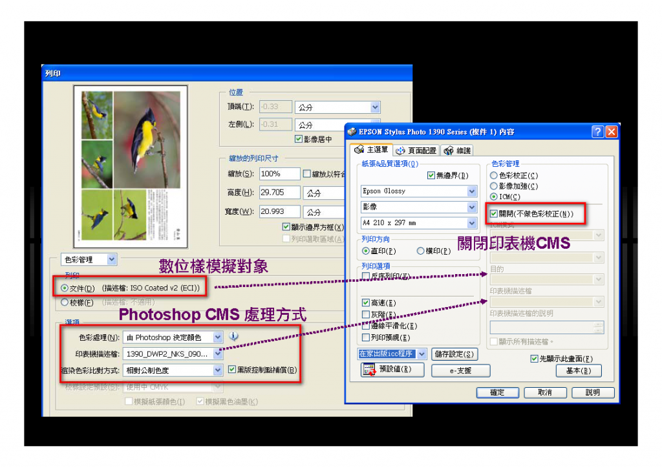
Task: Click the help question mark icon in EPSON title bar
Action: 597,132
